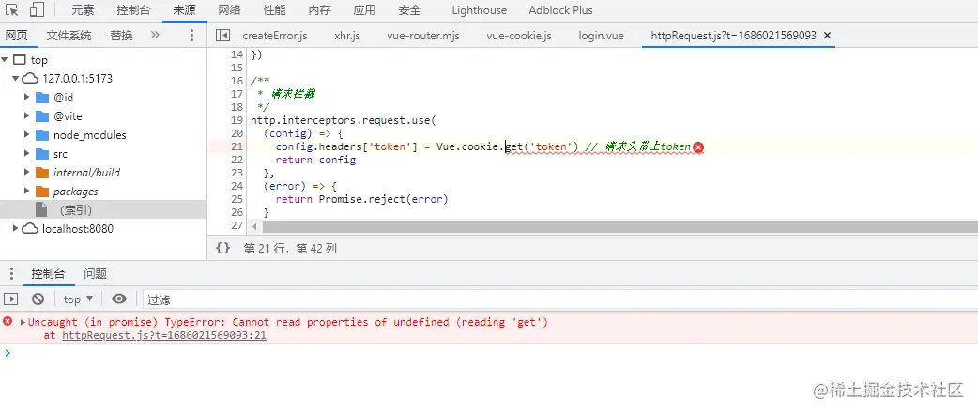978x414 pixels.
Task: Expand the node_modules folder arrow
Action: (x=27, y=134)
